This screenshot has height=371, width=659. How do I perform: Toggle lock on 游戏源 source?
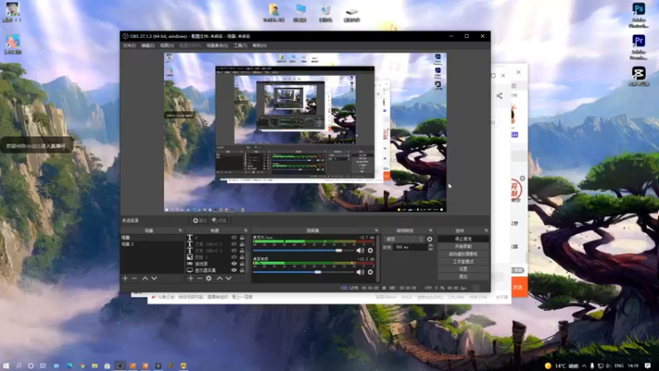pyautogui.click(x=242, y=264)
